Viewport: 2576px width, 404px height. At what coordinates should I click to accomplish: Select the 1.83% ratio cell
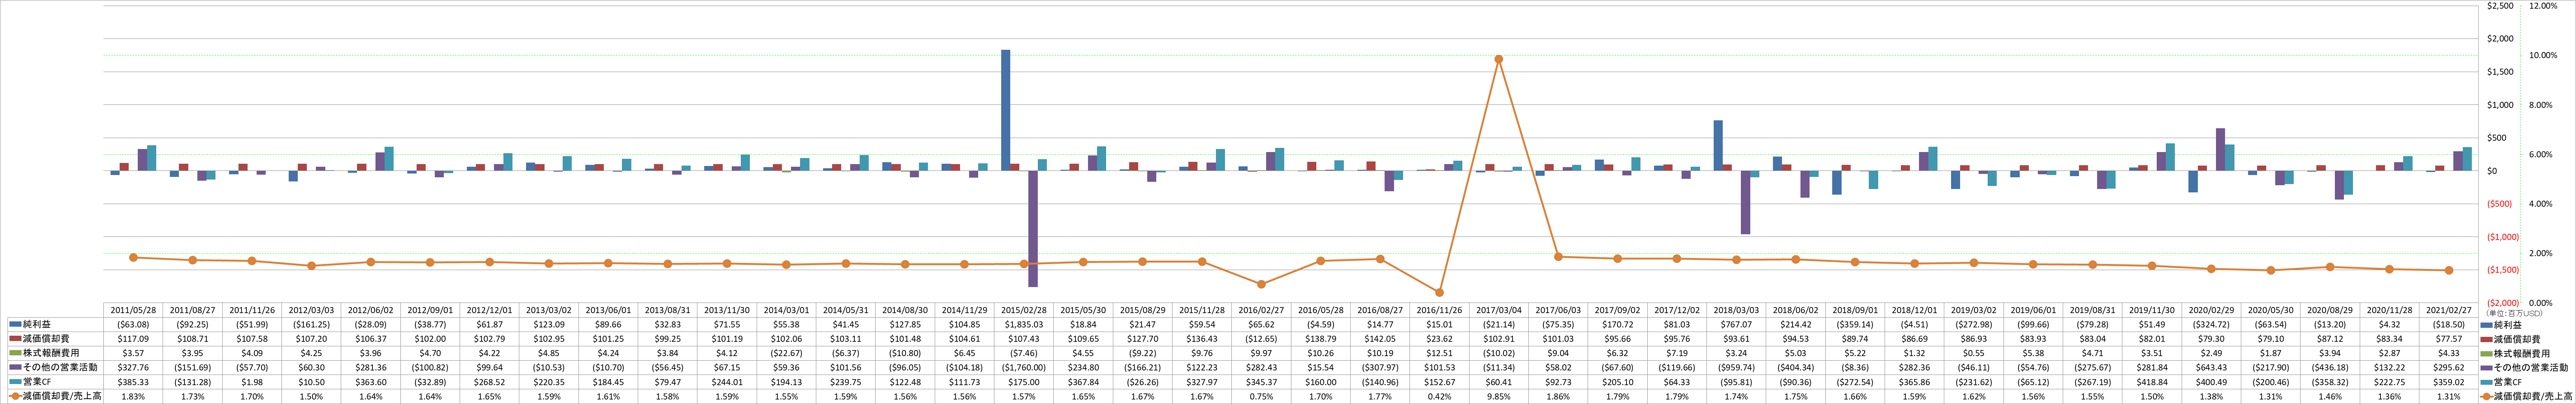click(x=133, y=397)
